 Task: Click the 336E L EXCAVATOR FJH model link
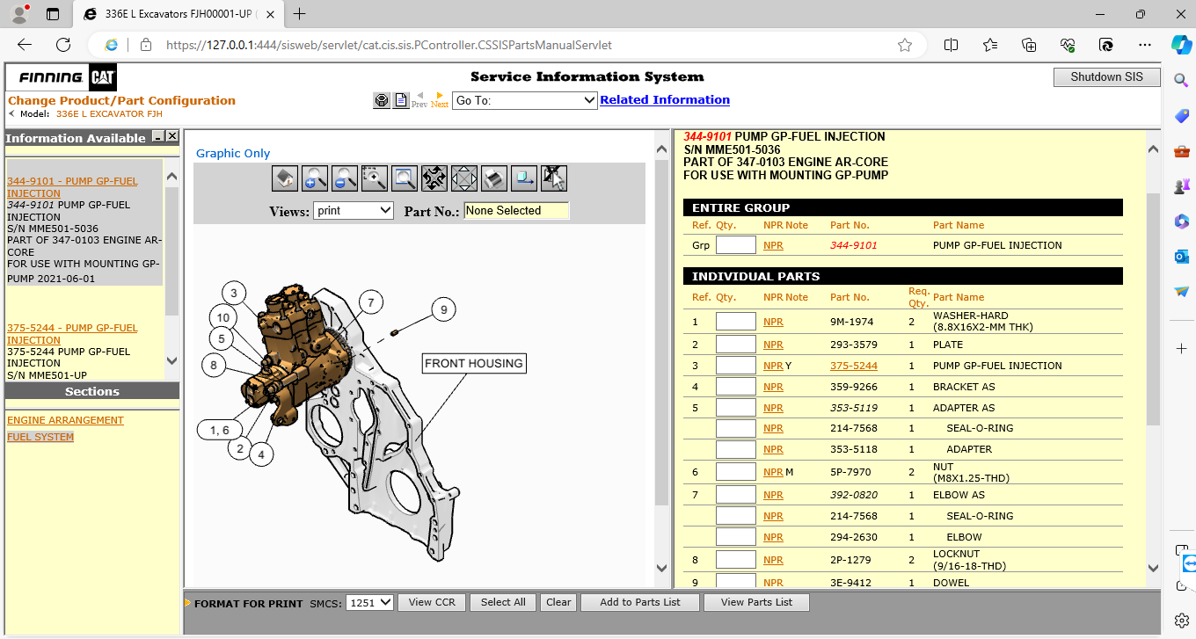(109, 114)
